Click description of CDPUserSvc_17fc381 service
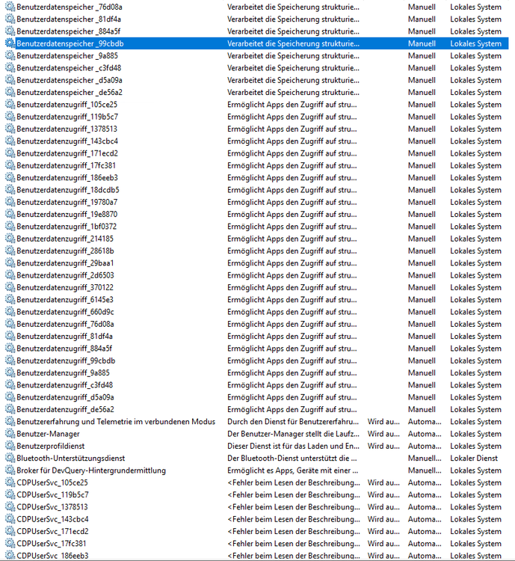Viewport: 515px width, 561px height. (x=293, y=544)
